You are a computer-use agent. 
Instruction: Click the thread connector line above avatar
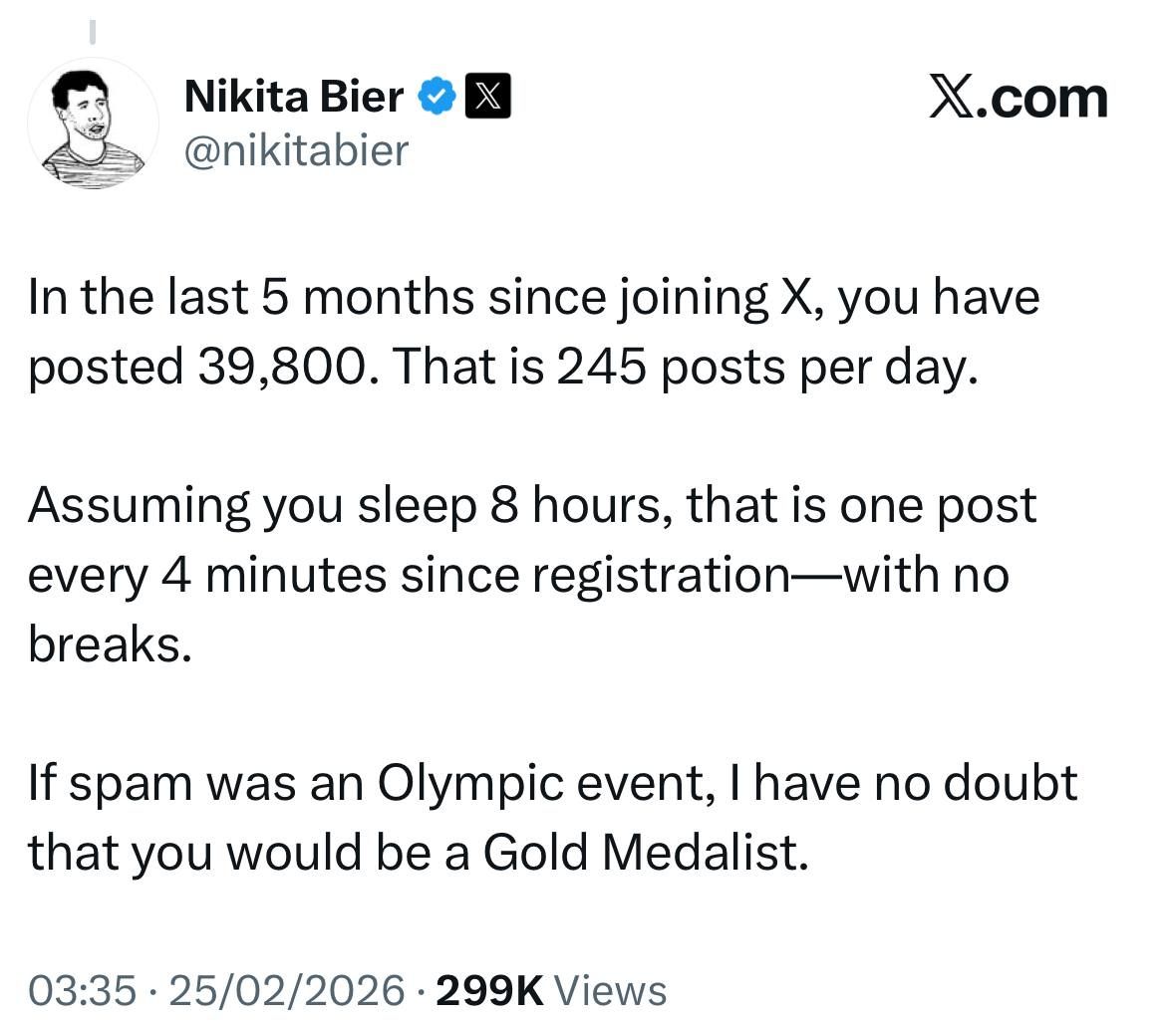[92, 33]
